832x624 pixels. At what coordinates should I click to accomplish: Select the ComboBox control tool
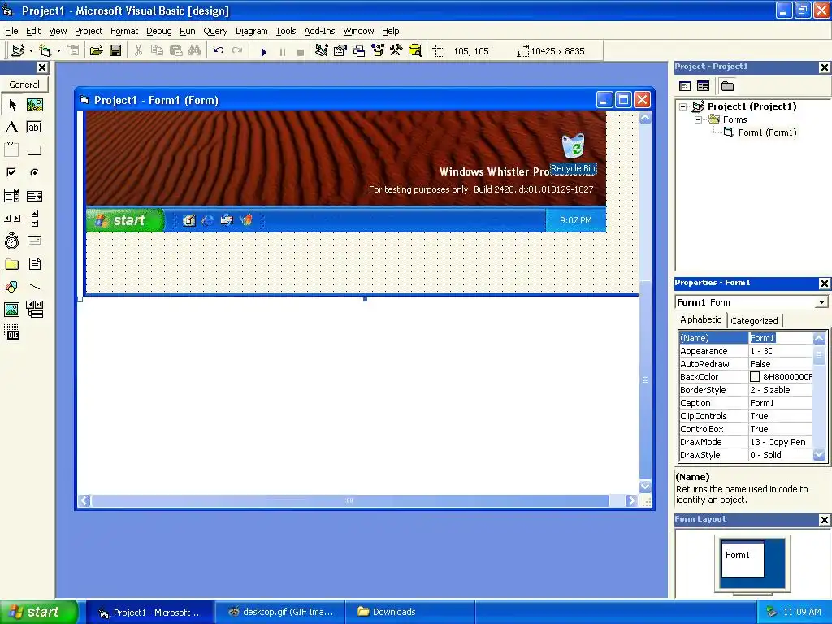pyautogui.click(x=12, y=196)
